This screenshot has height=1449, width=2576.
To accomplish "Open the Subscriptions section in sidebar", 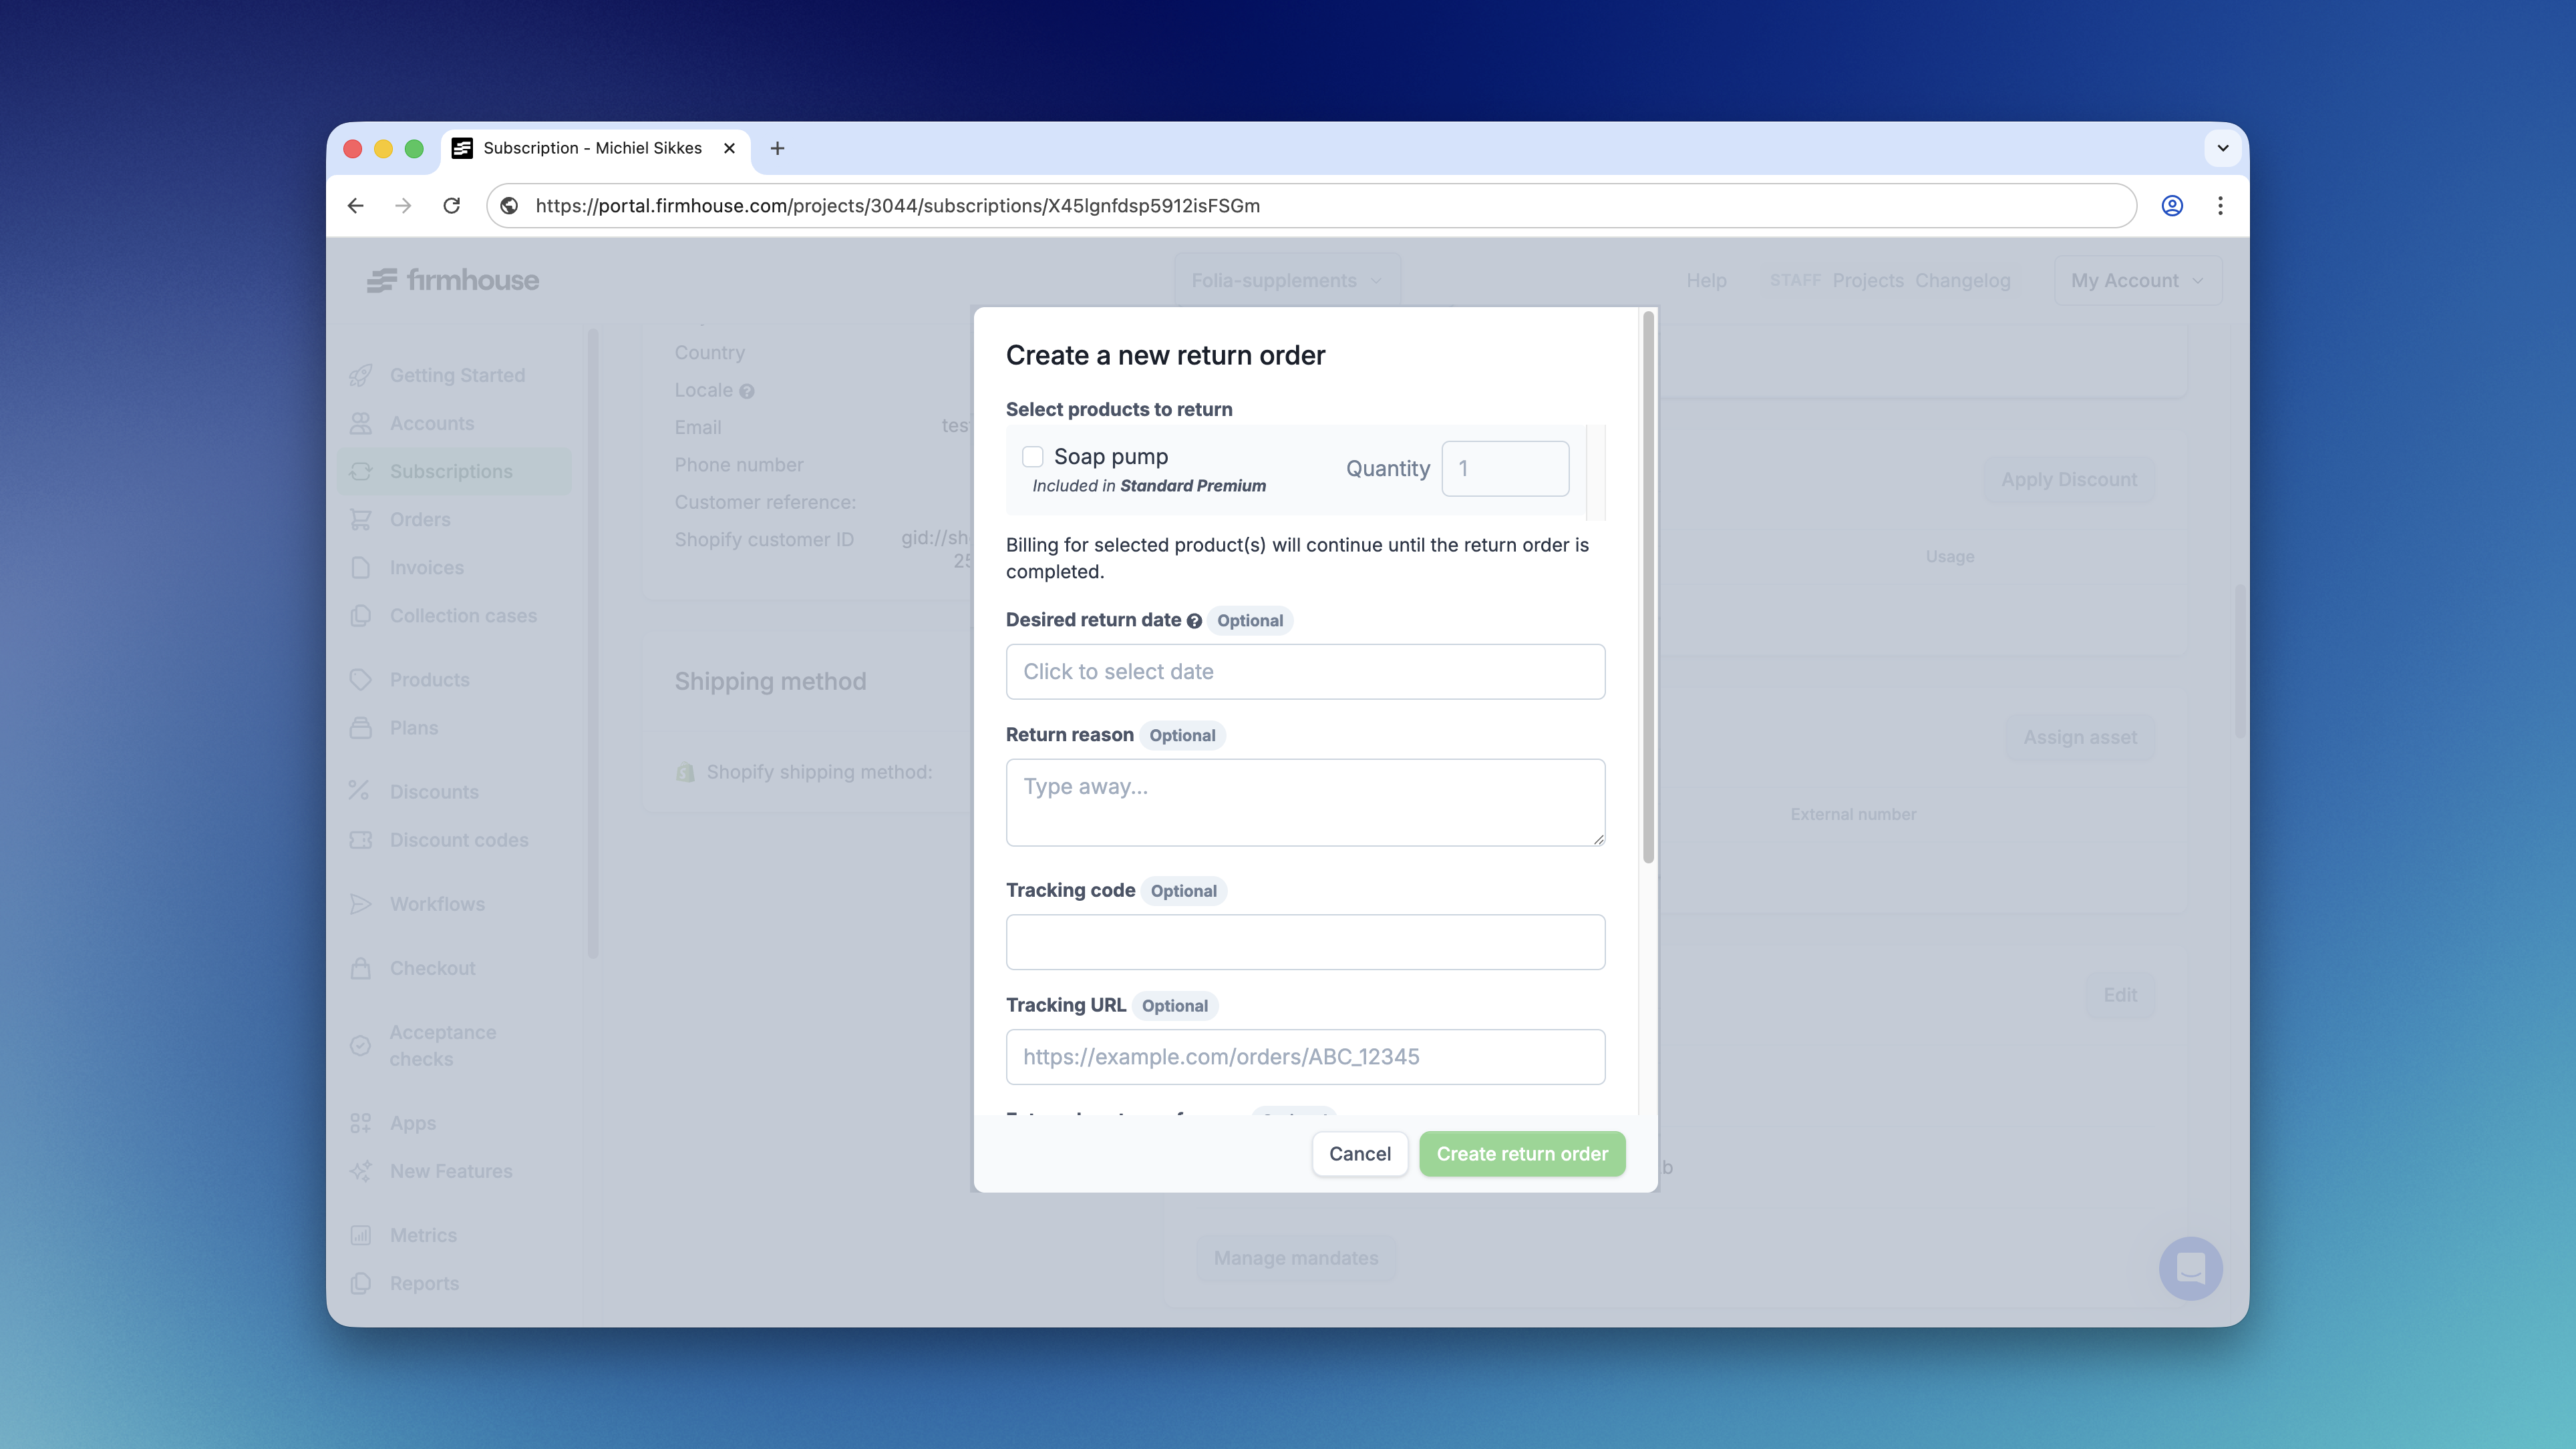I will point(451,471).
